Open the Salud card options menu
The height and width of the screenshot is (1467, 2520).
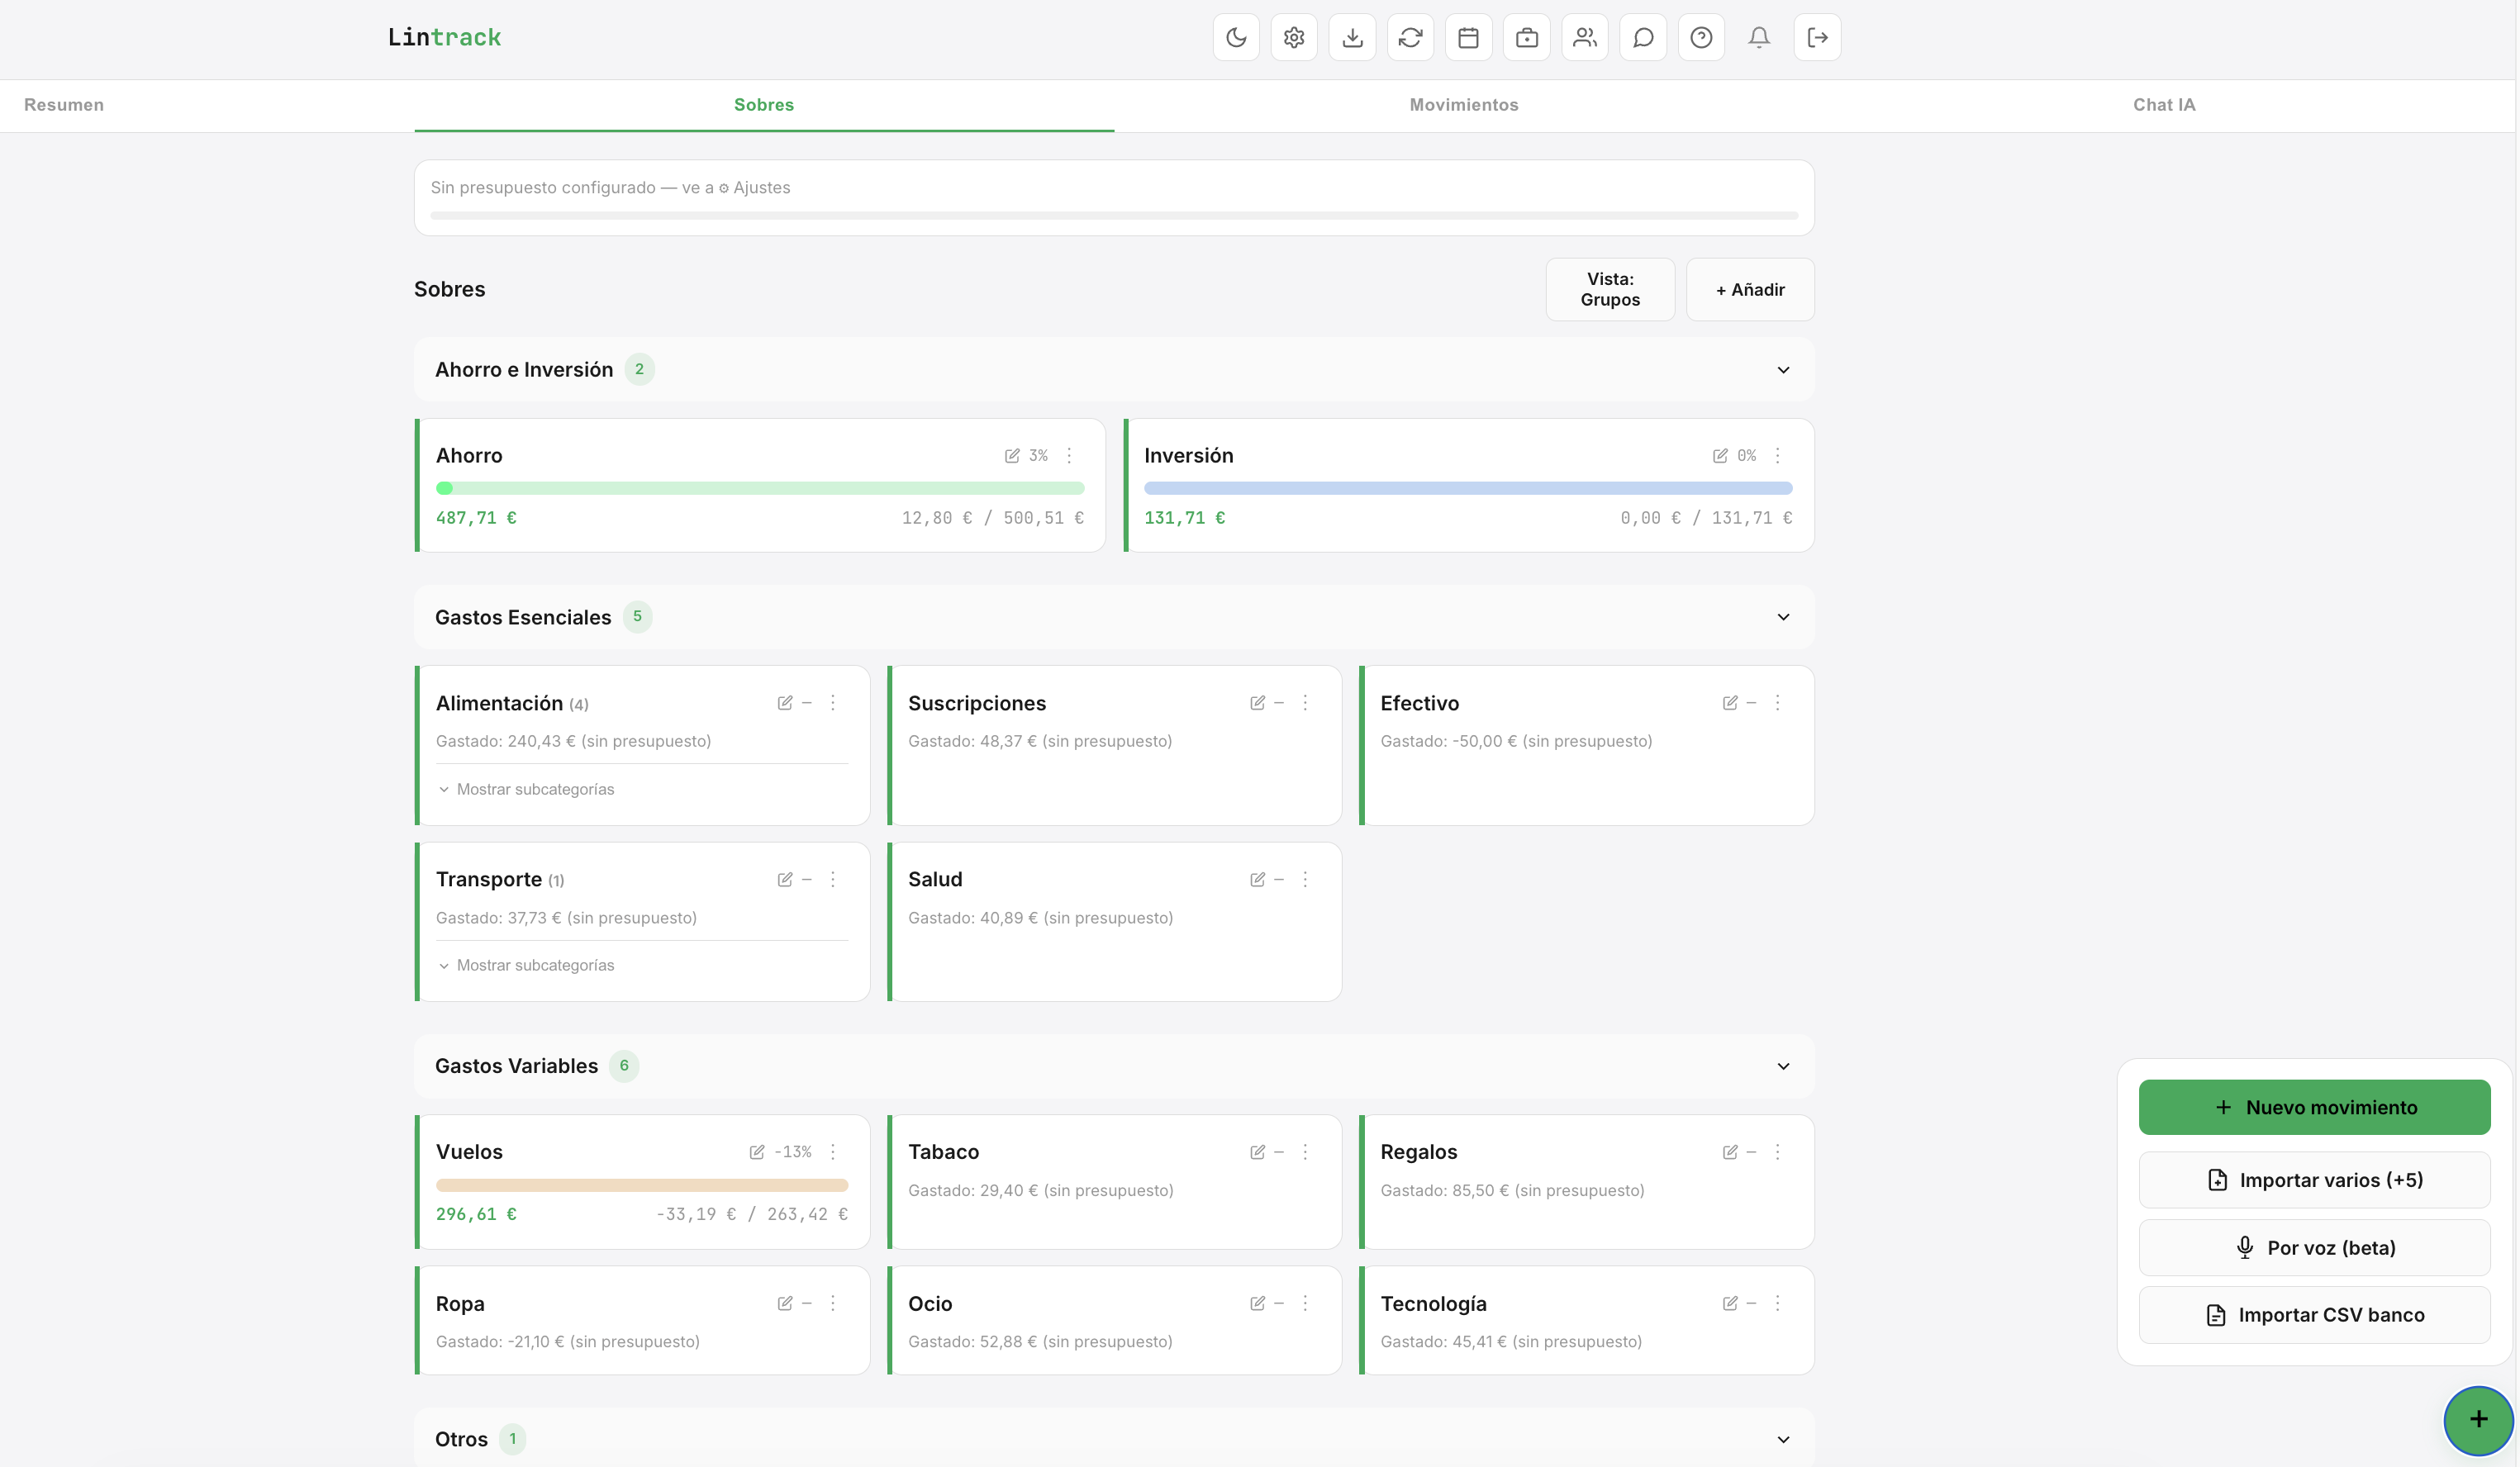point(1305,880)
